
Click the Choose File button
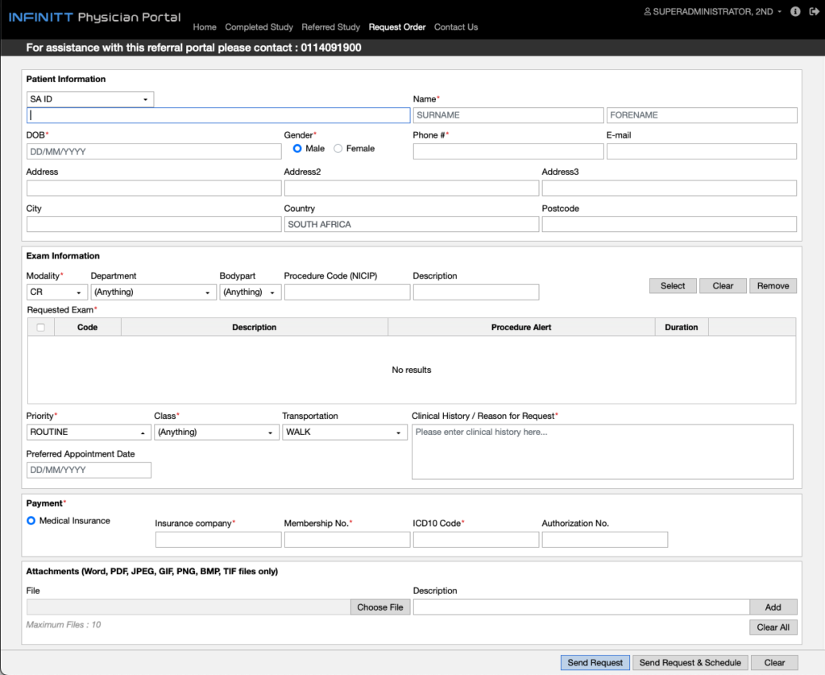click(380, 607)
